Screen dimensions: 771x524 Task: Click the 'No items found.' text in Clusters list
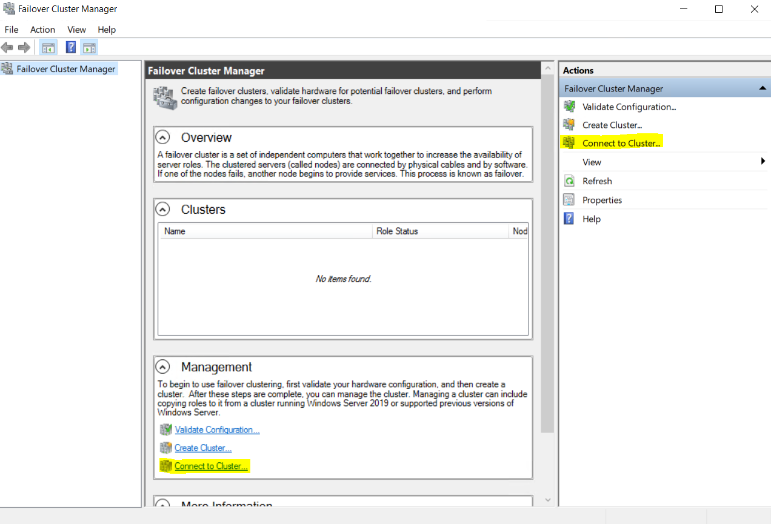point(343,279)
